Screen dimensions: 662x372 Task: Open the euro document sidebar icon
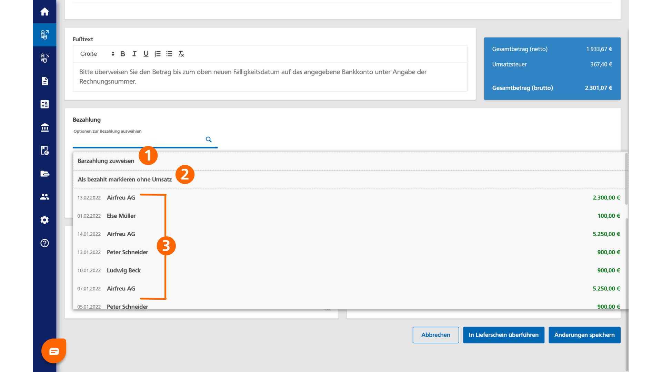click(44, 151)
